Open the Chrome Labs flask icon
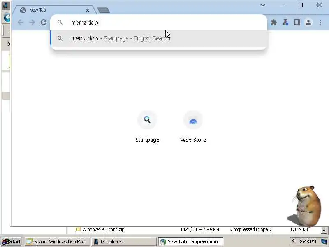This screenshot has width=329, height=247. click(x=285, y=22)
